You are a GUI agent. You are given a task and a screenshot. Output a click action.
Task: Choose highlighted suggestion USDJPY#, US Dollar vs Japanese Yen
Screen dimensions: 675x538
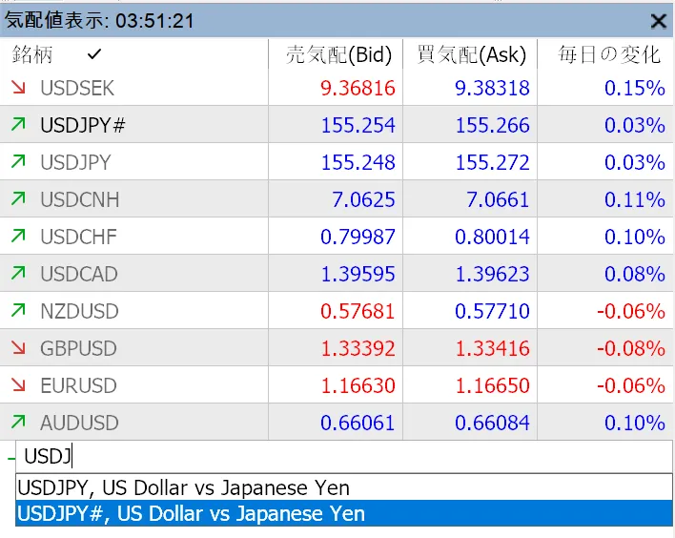344,513
